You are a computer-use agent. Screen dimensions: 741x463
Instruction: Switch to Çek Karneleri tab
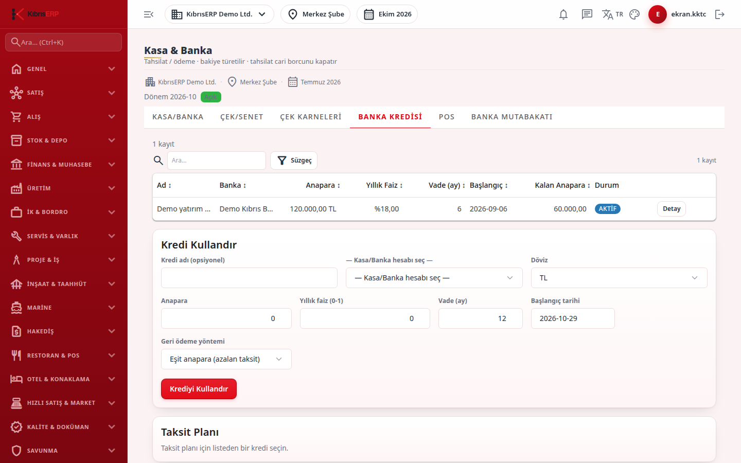click(x=311, y=117)
